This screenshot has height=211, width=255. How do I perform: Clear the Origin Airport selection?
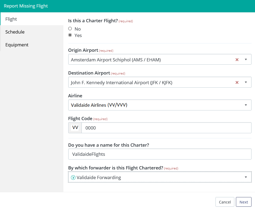tap(237, 59)
